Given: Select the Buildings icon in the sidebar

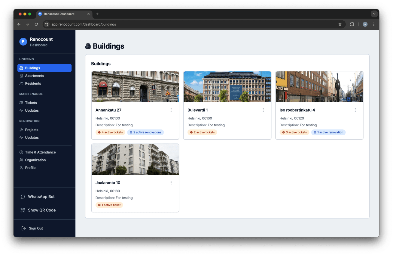Looking at the screenshot, I should [x=21, y=68].
